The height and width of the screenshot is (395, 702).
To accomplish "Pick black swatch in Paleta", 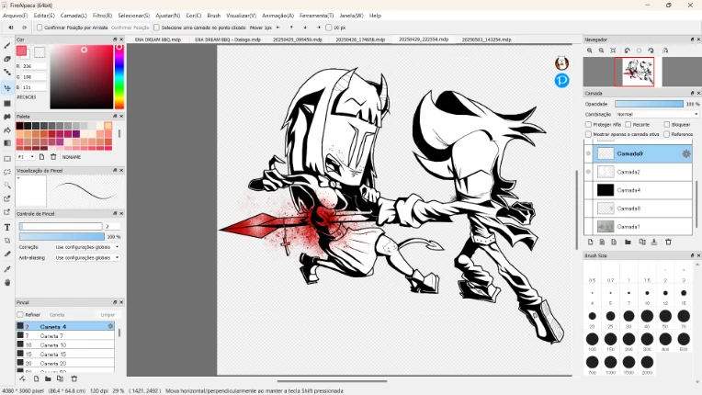I will click(19, 126).
